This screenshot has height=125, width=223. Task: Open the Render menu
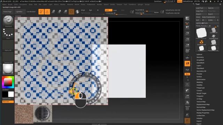click(x=99, y=5)
